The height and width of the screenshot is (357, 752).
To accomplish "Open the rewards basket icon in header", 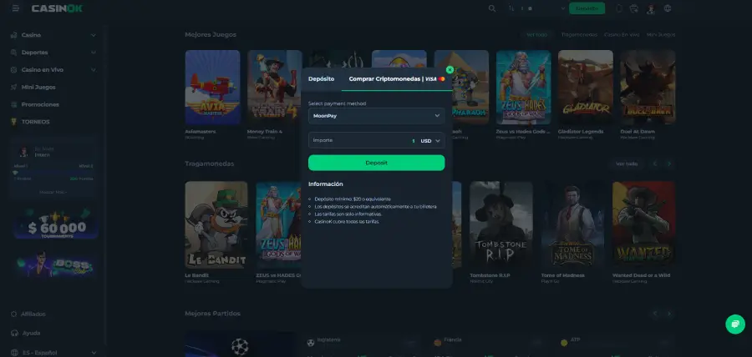I will [x=634, y=8].
